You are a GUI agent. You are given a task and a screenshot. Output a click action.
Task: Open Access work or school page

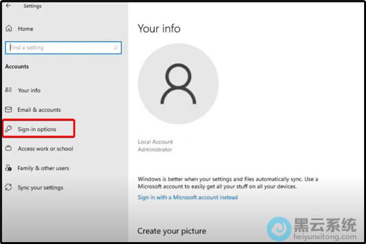coord(45,149)
